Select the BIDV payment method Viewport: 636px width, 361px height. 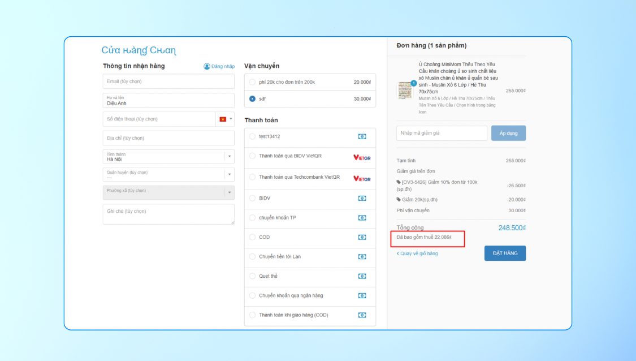pos(252,199)
